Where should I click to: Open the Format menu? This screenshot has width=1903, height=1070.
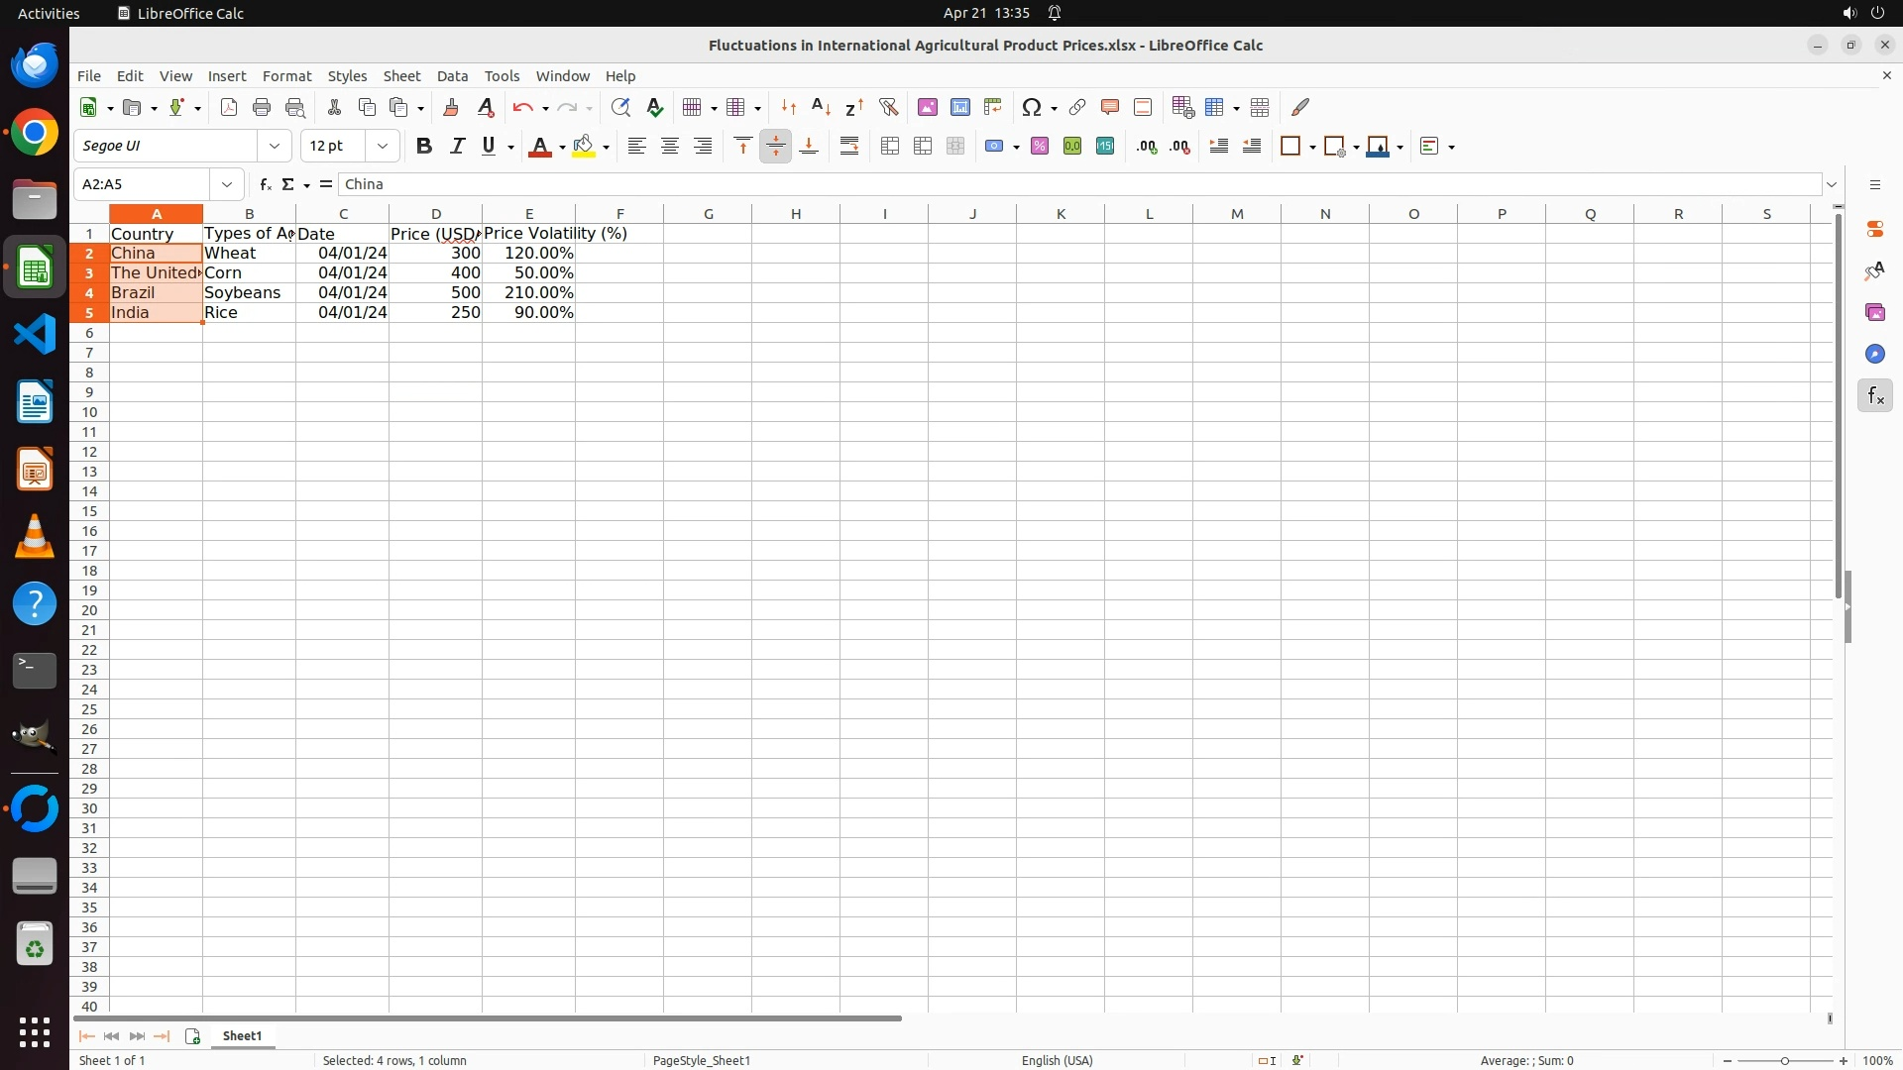[x=286, y=76]
